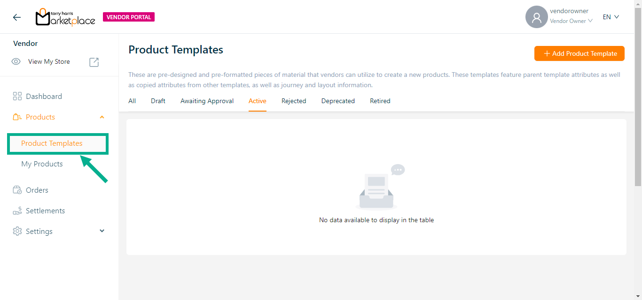The height and width of the screenshot is (300, 642).
Task: Switch to the Awaiting Approval tab
Action: pyautogui.click(x=207, y=101)
